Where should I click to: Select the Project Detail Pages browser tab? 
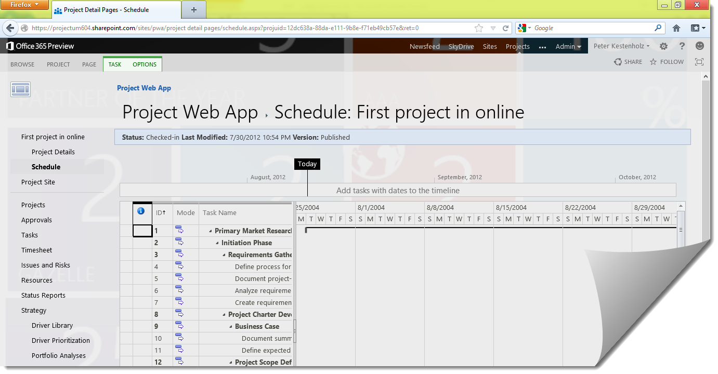(x=115, y=10)
